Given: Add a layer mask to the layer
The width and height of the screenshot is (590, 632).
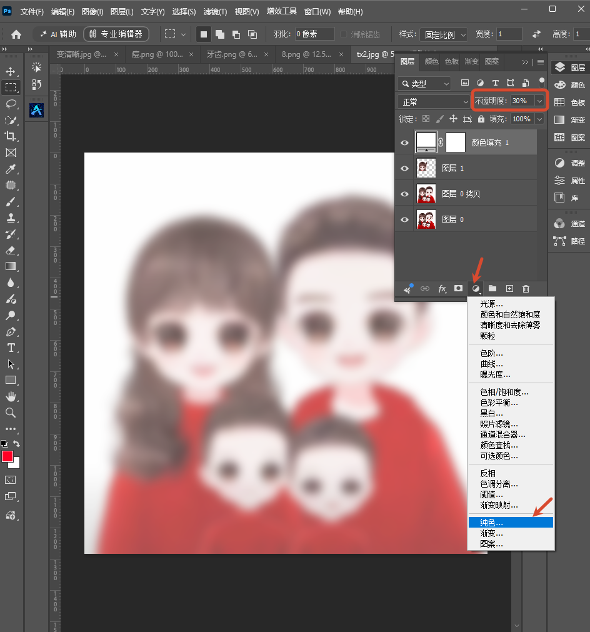Looking at the screenshot, I should coord(458,289).
